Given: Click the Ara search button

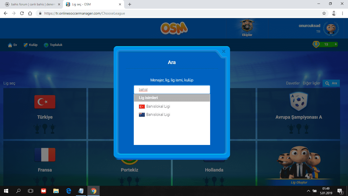Looking at the screenshot, I should 331,83.
